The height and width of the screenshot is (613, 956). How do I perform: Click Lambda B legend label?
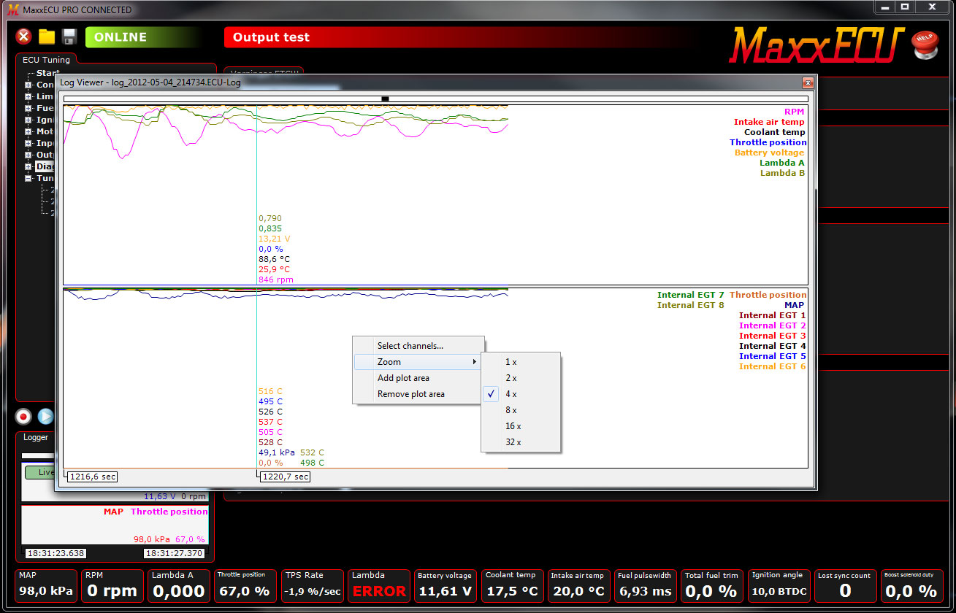pos(782,173)
